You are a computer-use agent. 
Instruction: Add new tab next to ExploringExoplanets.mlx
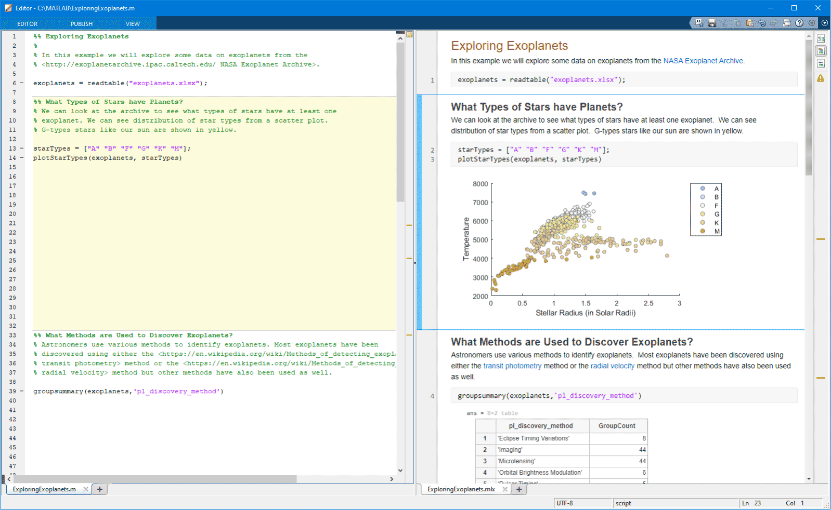519,489
